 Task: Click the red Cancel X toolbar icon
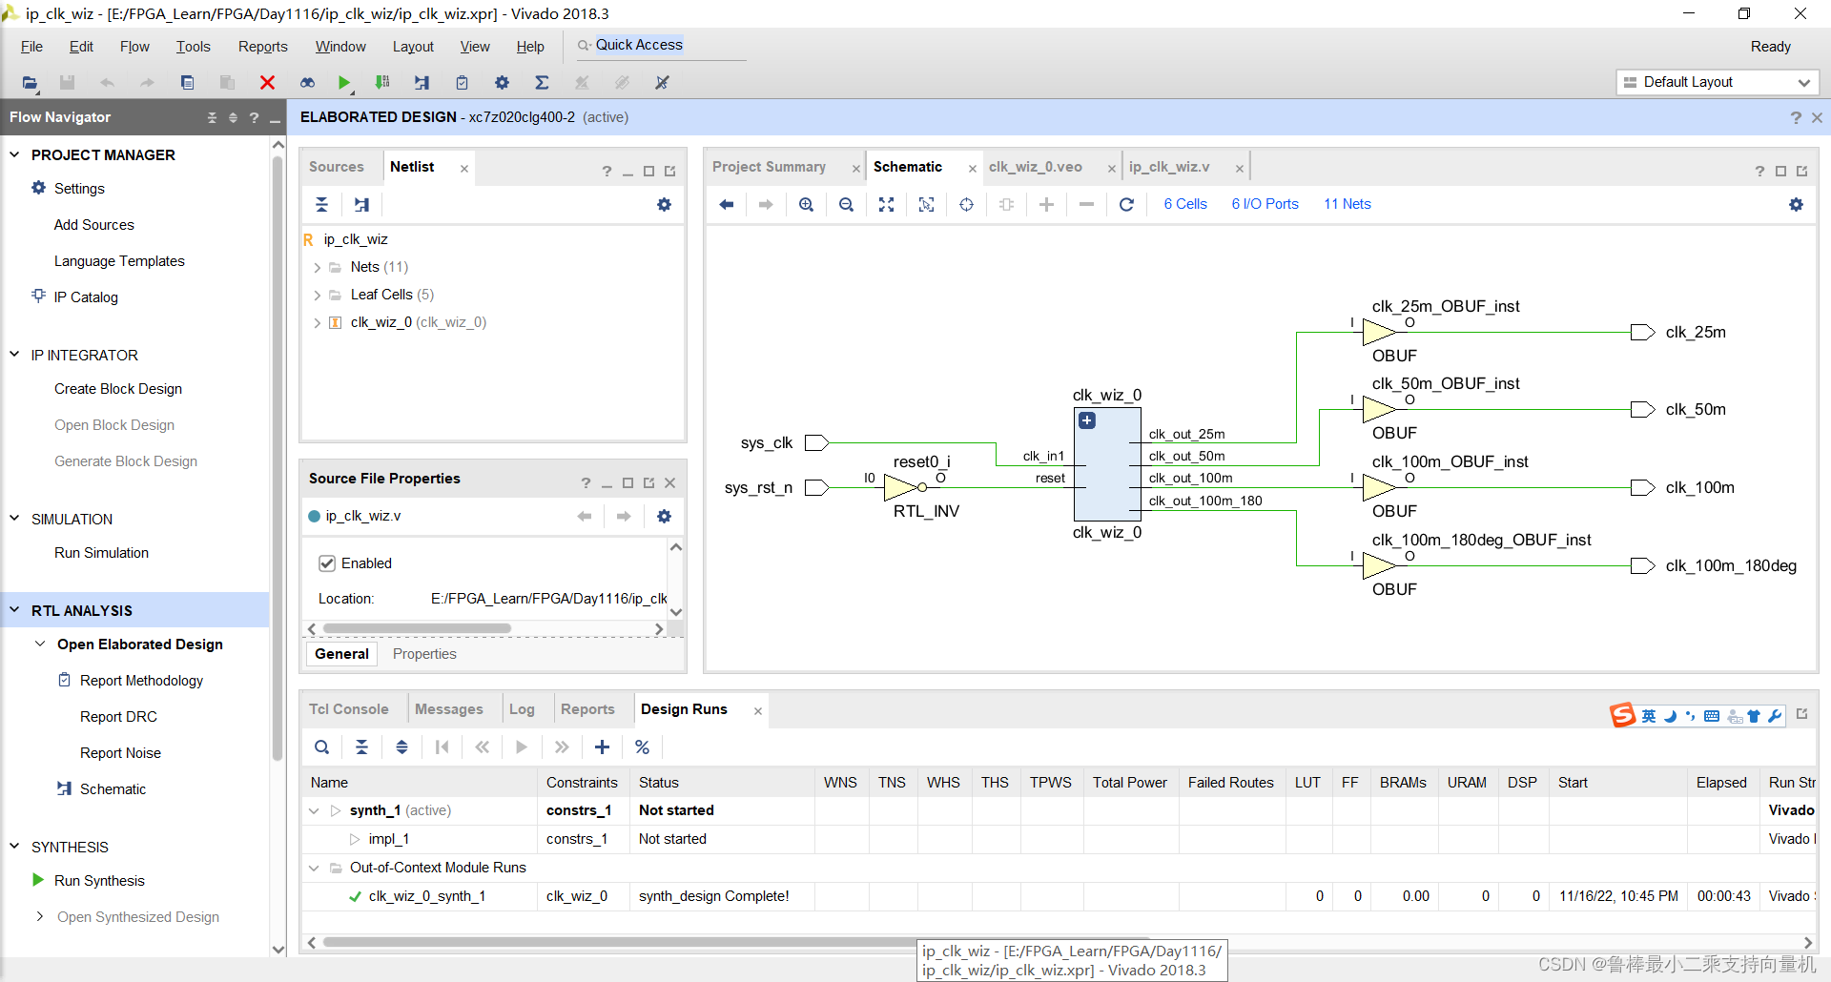(267, 83)
